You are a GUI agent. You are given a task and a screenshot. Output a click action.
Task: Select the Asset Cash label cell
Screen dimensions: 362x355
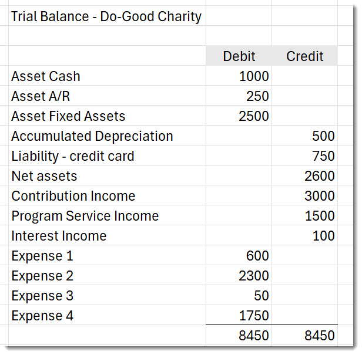[x=46, y=76]
